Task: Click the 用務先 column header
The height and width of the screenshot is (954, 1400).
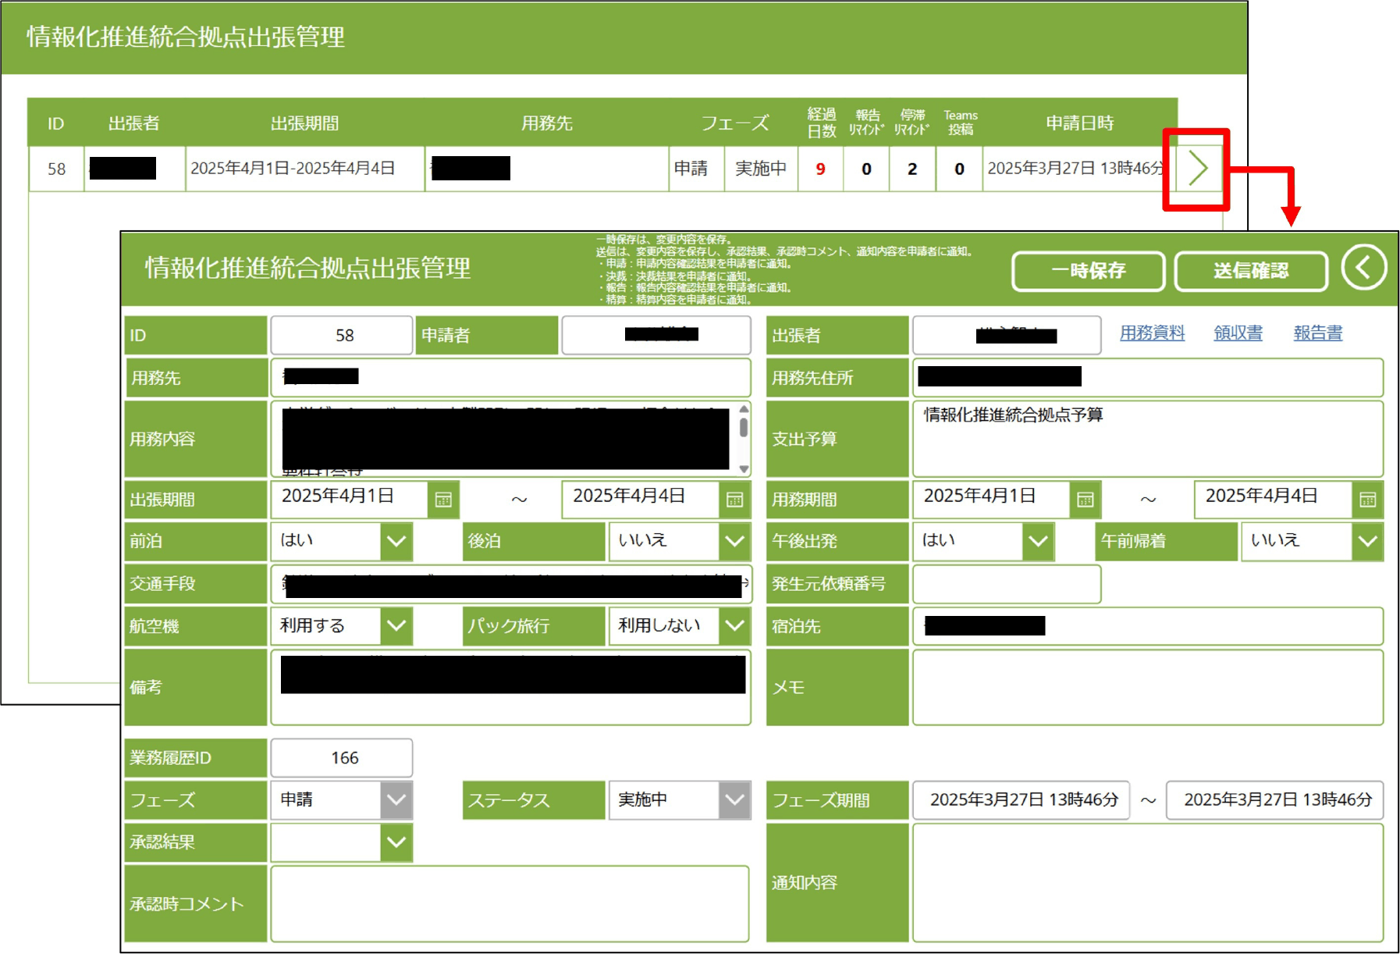Action: (x=547, y=123)
